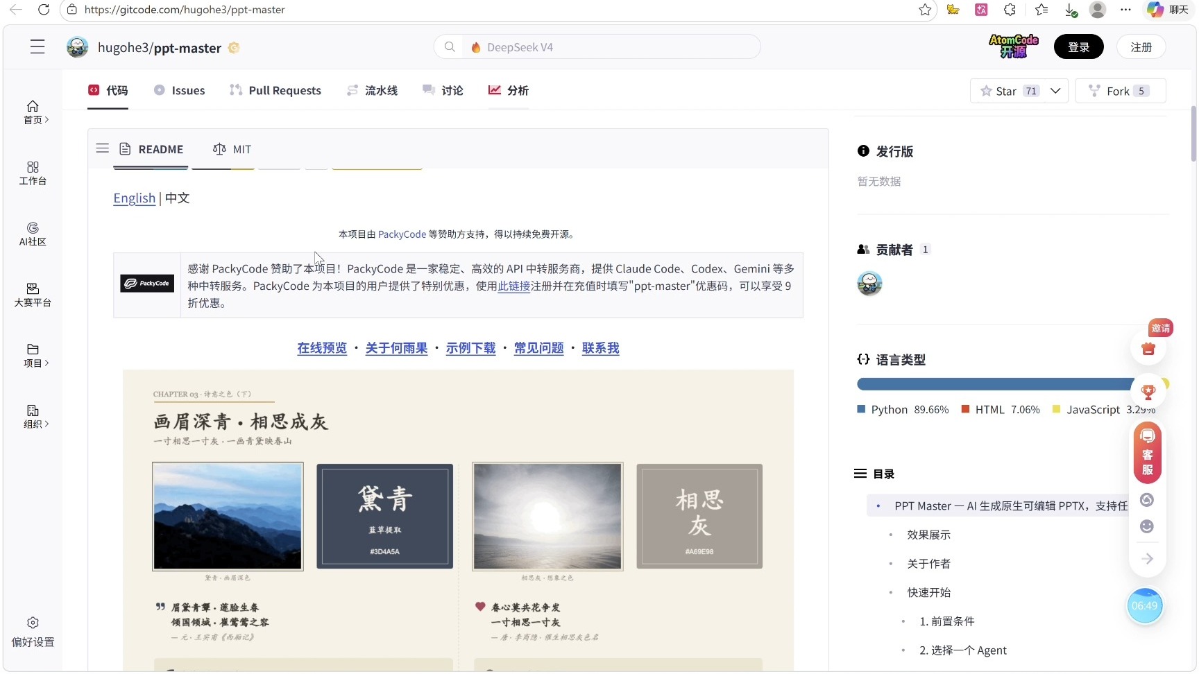Screen dimensions: 1199x674
Task: Open the Star dropdown arrow
Action: (1055, 91)
